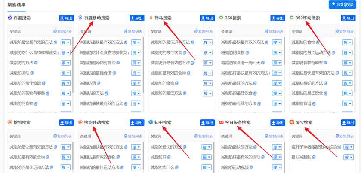Click the 今日头条搜索 panel heading
Viewport: 361px width, 173px height.
tap(238, 122)
